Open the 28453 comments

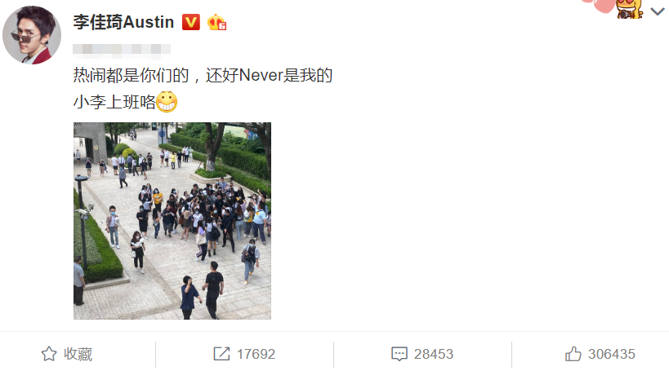click(434, 354)
